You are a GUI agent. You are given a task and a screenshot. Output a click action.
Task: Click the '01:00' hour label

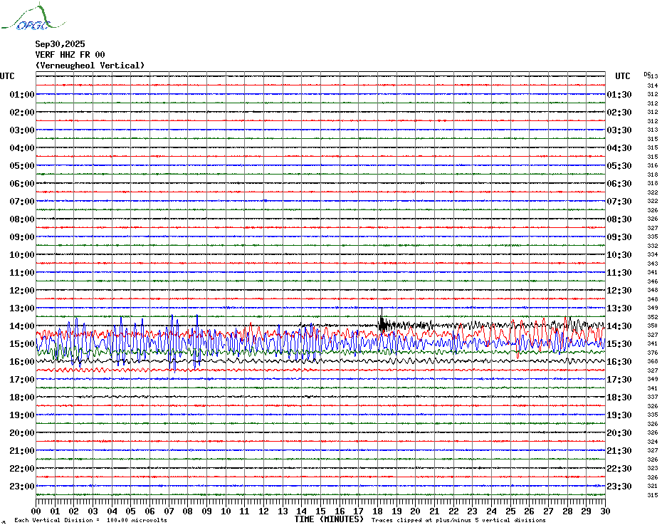[x=22, y=94]
